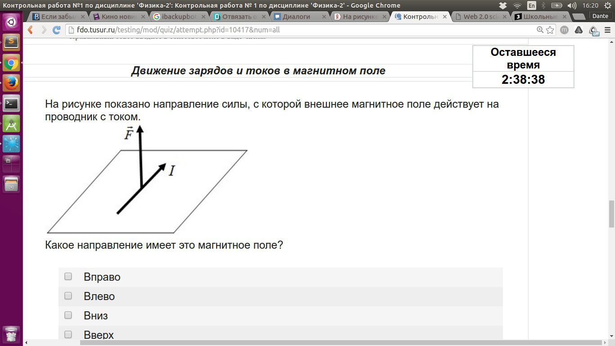Open the Bluetooth indicator in the top panel
615x346 pixels.
543,5
